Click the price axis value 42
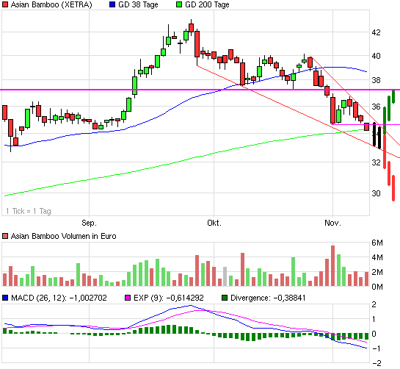Viewport: 400px width, 369px height. tap(376, 32)
